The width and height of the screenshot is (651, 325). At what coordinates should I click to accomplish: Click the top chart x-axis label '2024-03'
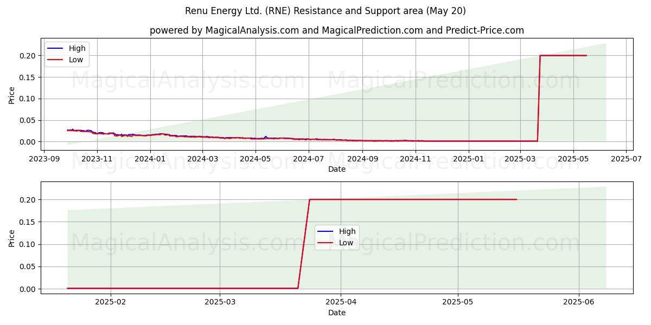(x=202, y=158)
